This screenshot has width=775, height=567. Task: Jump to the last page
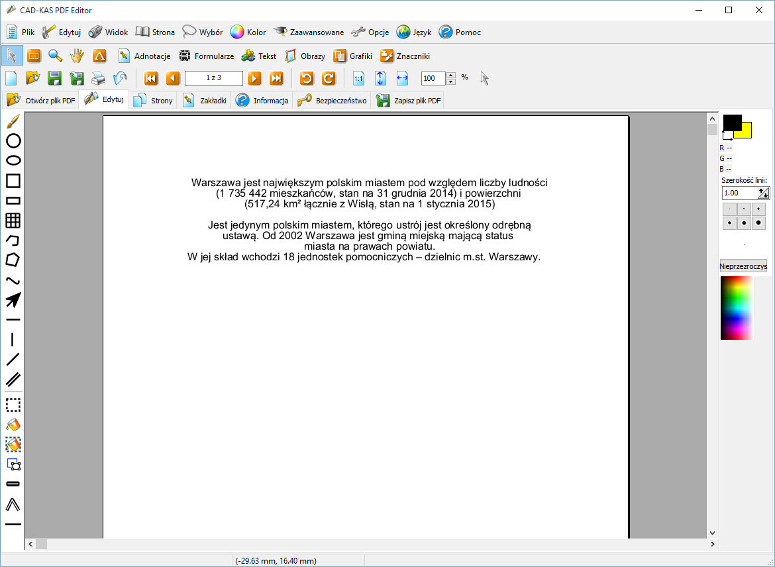276,78
